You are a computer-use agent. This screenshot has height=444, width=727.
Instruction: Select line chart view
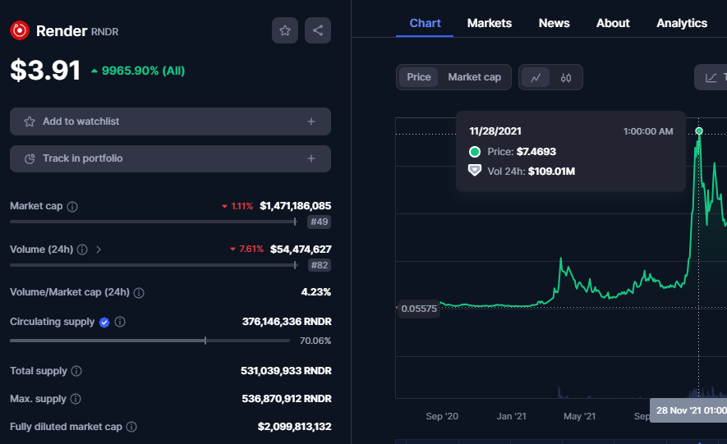(536, 77)
